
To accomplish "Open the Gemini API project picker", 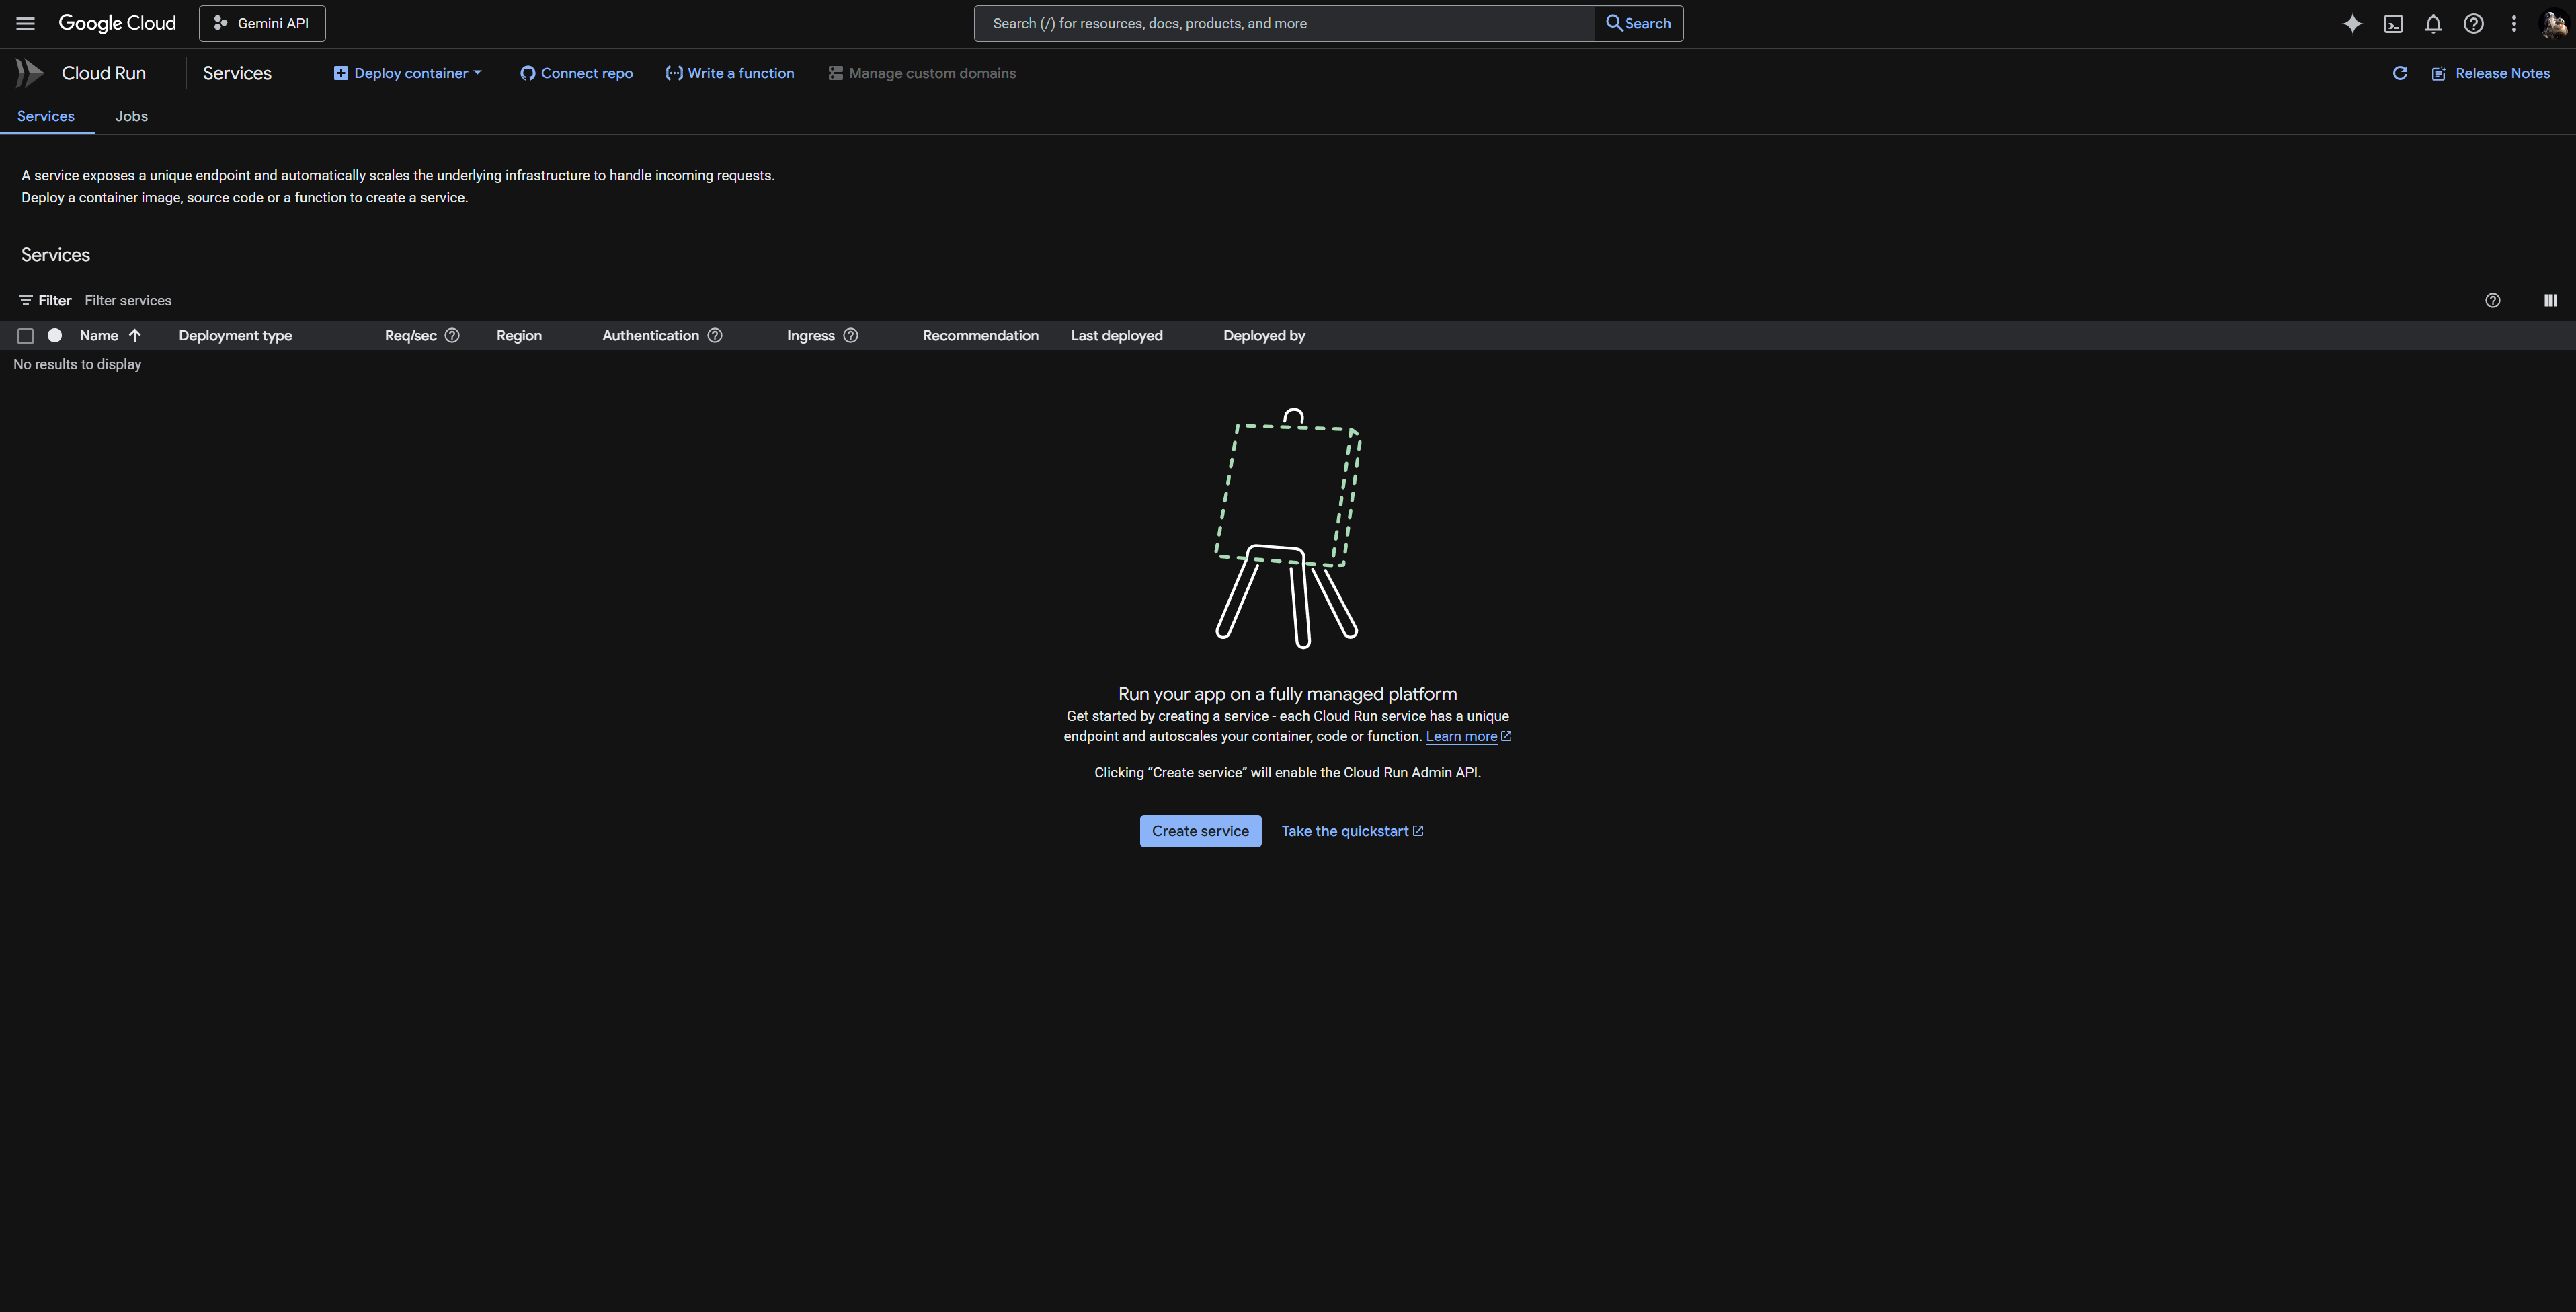I will pos(262,23).
